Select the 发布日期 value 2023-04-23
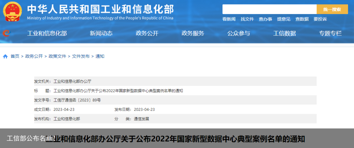 click(x=144, y=110)
